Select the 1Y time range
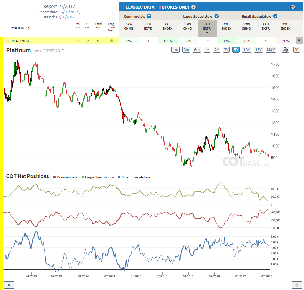The image size is (304, 290). [x=207, y=50]
